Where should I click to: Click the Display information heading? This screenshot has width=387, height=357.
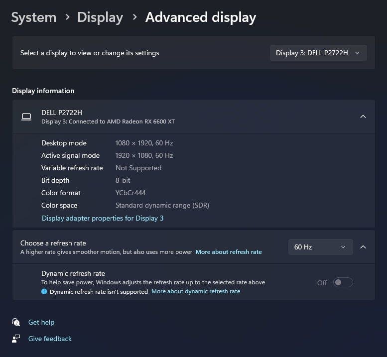click(43, 91)
